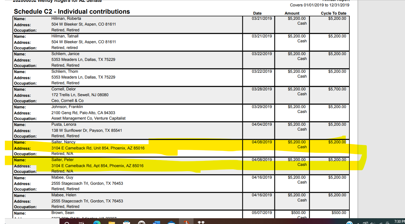Click Roberta Hillman's address 504 W Bleeker St

[x=84, y=24]
